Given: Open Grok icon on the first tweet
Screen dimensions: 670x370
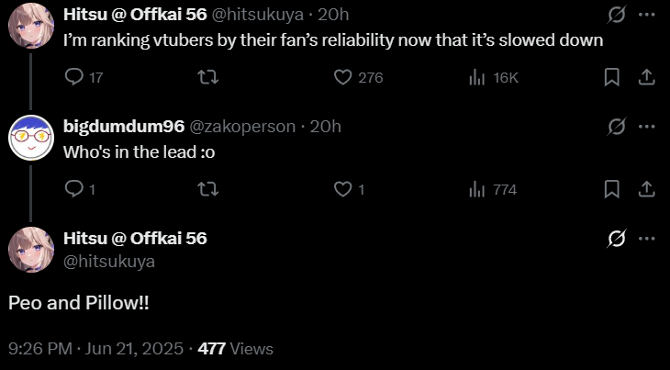Looking at the screenshot, I should [x=618, y=15].
